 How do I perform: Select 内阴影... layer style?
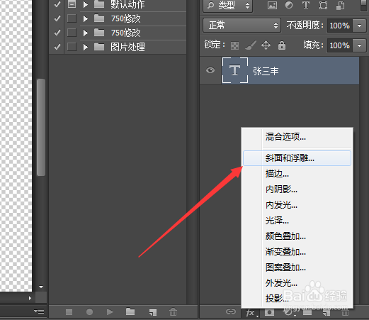297,189
